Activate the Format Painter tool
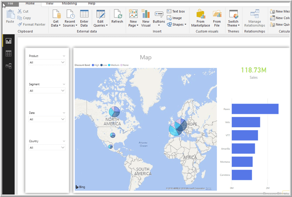 tap(31, 24)
